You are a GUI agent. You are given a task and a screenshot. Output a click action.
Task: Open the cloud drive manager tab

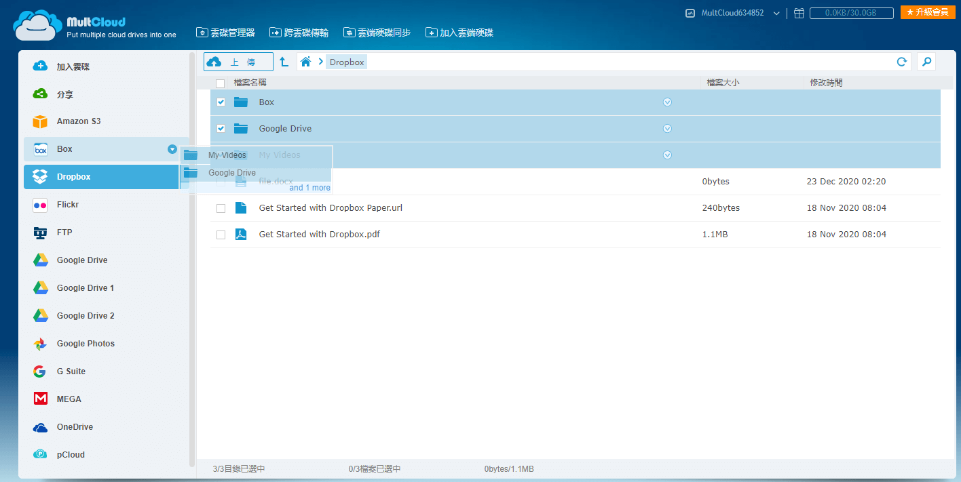click(x=225, y=33)
